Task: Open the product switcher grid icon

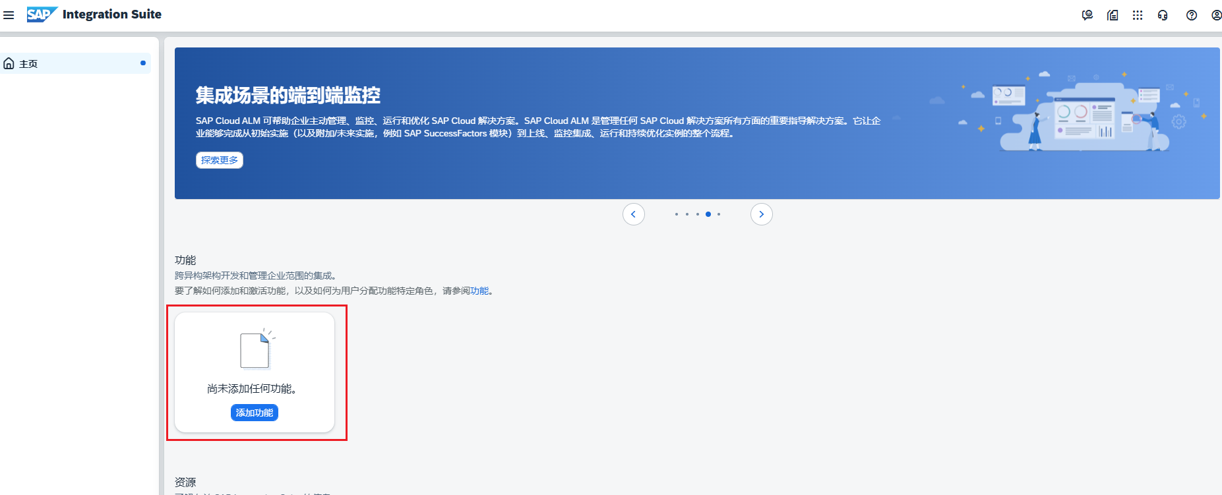Action: (1138, 15)
